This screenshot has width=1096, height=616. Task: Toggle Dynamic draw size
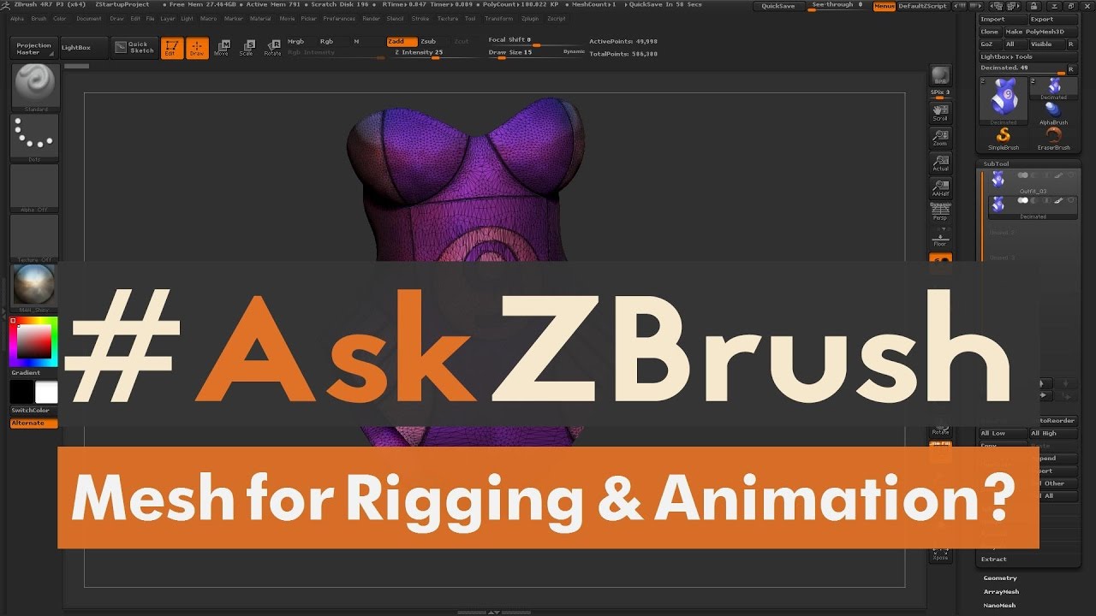[x=574, y=51]
